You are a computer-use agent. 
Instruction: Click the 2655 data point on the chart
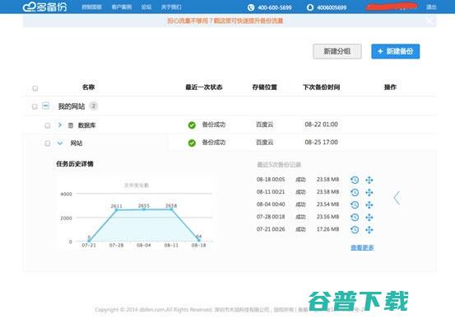(x=144, y=209)
